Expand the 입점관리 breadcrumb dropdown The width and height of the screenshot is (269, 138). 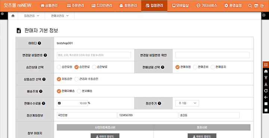pyautogui.click(x=32, y=16)
